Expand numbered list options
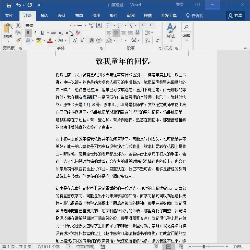Screen dimensions: 250x250 pos(125,25)
